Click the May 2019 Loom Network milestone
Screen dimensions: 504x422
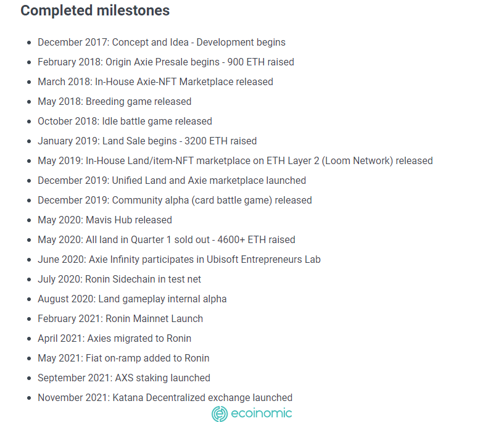[235, 160]
